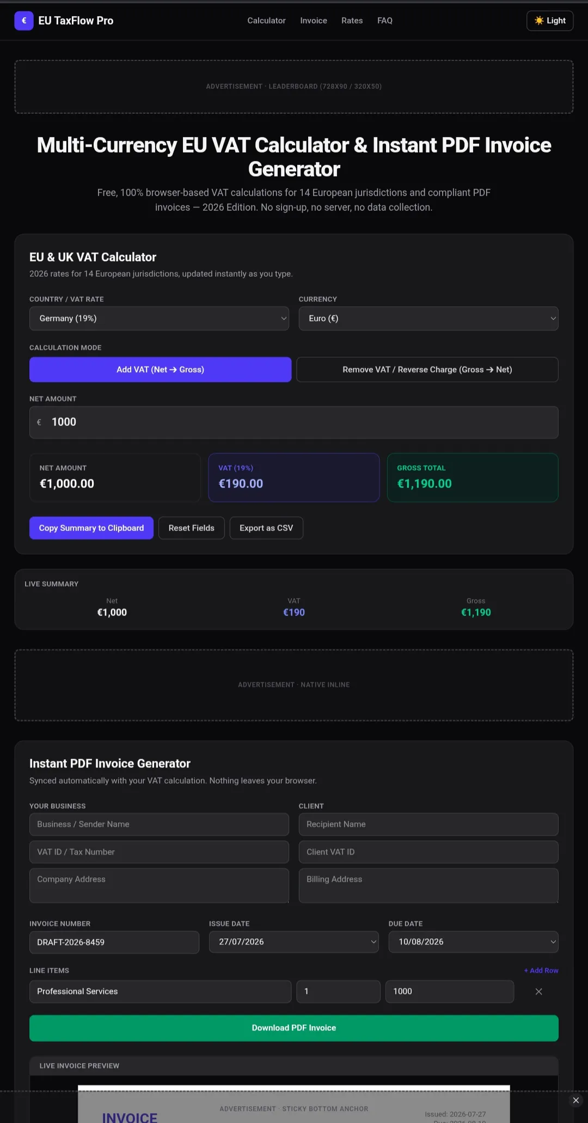Click the + Add Row link
The width and height of the screenshot is (588, 1123).
[541, 971]
